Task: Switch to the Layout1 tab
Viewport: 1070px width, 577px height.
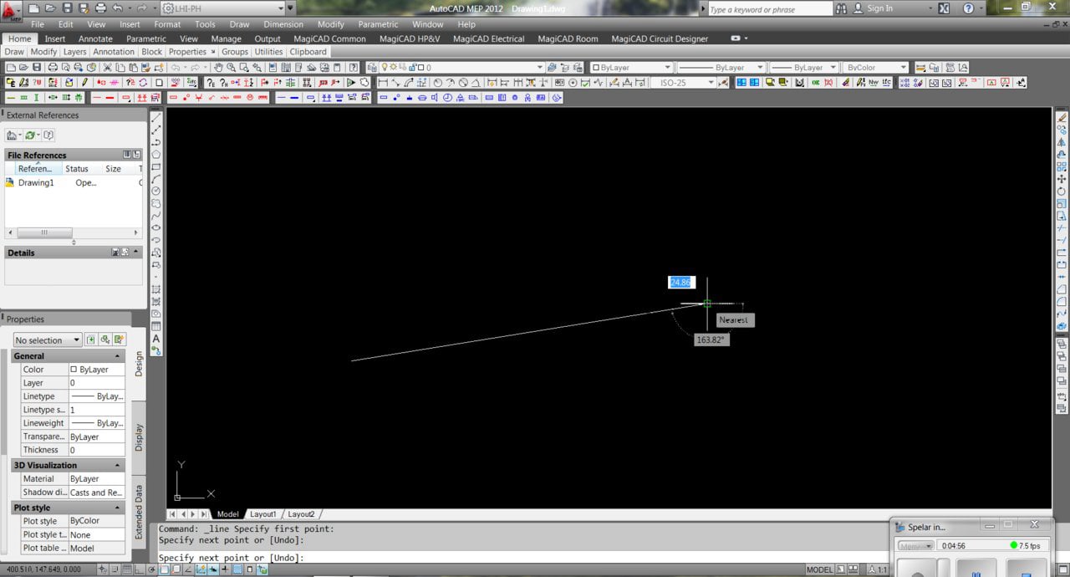Action: coord(263,514)
